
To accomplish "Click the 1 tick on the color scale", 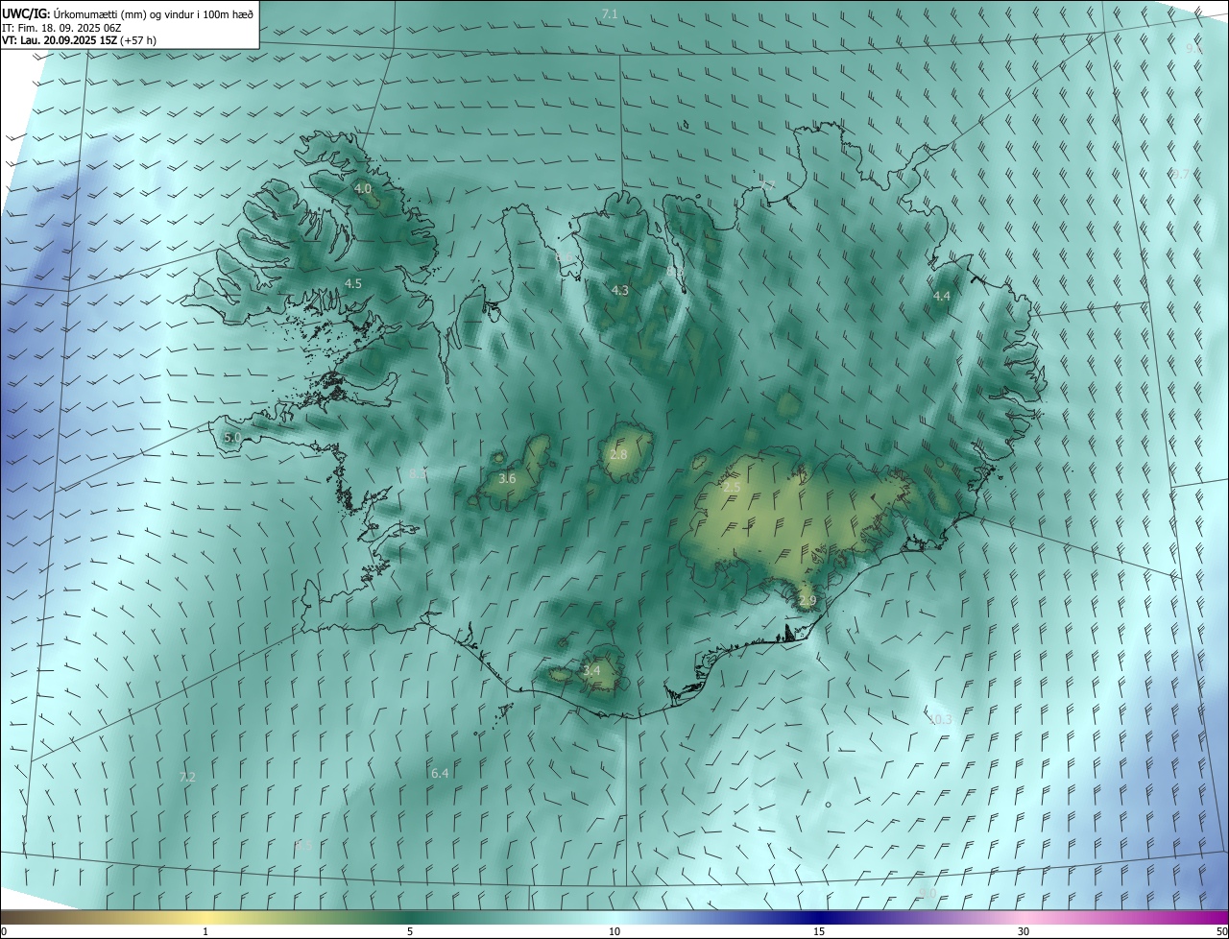I will click(x=206, y=931).
